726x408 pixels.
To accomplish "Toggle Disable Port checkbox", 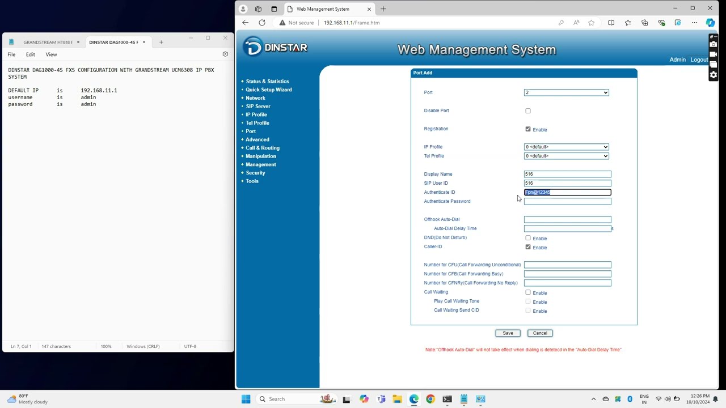I will (528, 111).
